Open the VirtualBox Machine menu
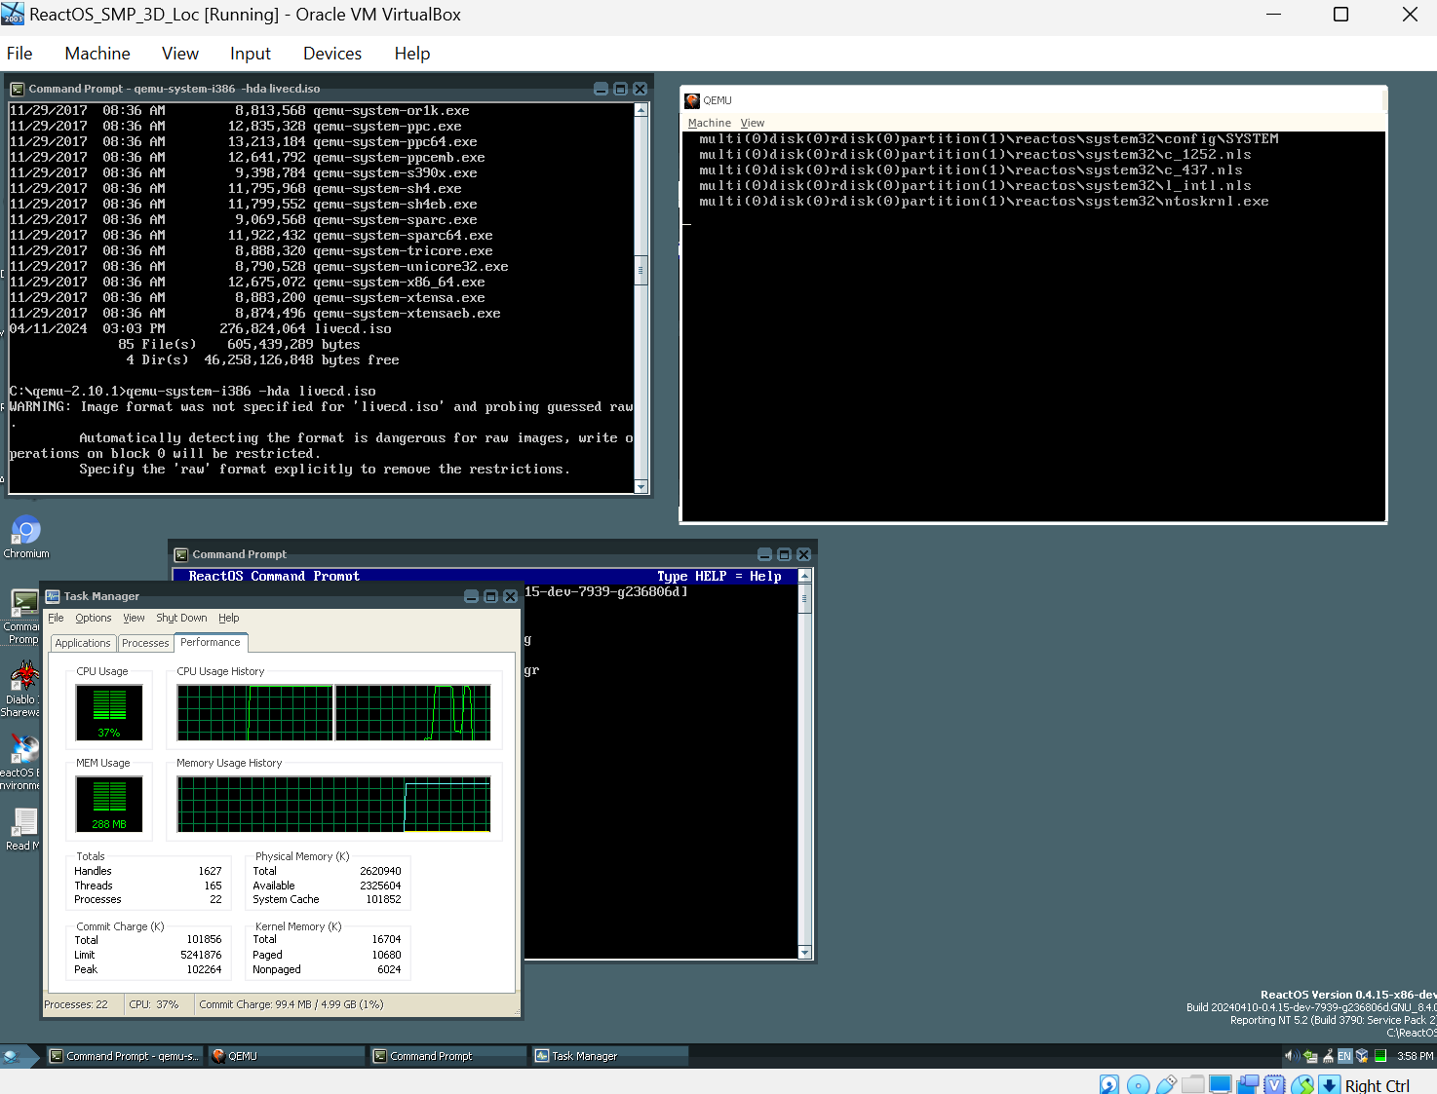Screen dimensions: 1437x1094 pos(97,54)
